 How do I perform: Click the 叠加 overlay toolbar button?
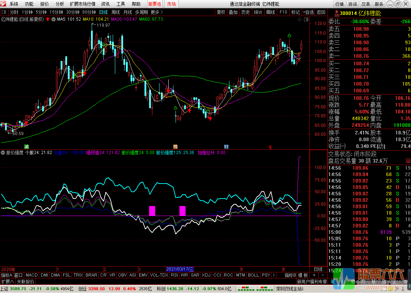pos(233,12)
